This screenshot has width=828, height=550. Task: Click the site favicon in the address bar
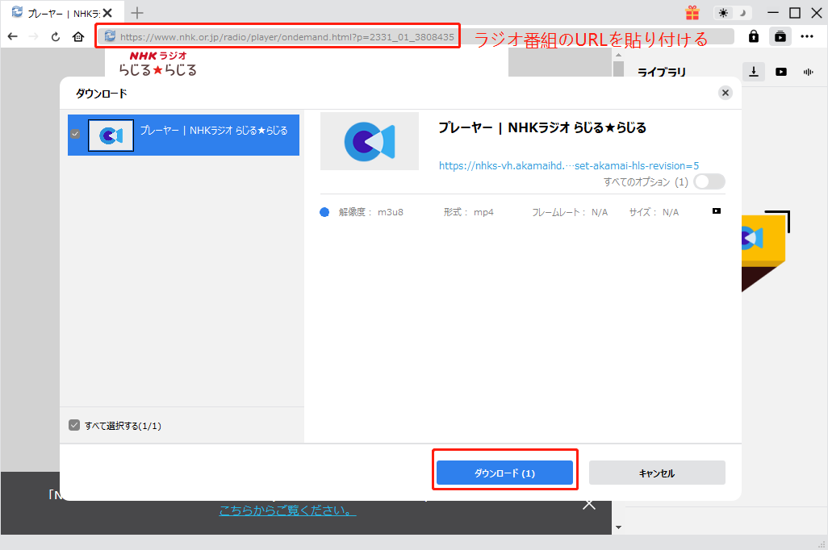(x=110, y=36)
